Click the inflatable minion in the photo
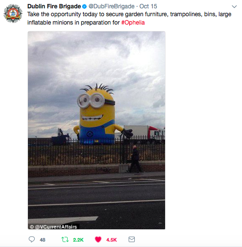 tap(98, 114)
